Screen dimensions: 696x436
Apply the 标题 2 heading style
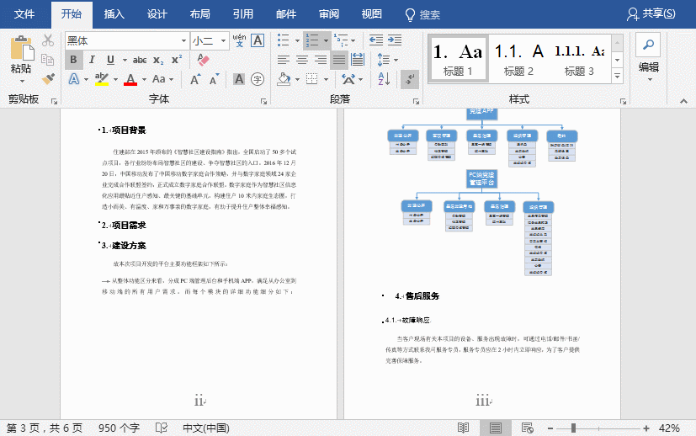pyautogui.click(x=519, y=59)
